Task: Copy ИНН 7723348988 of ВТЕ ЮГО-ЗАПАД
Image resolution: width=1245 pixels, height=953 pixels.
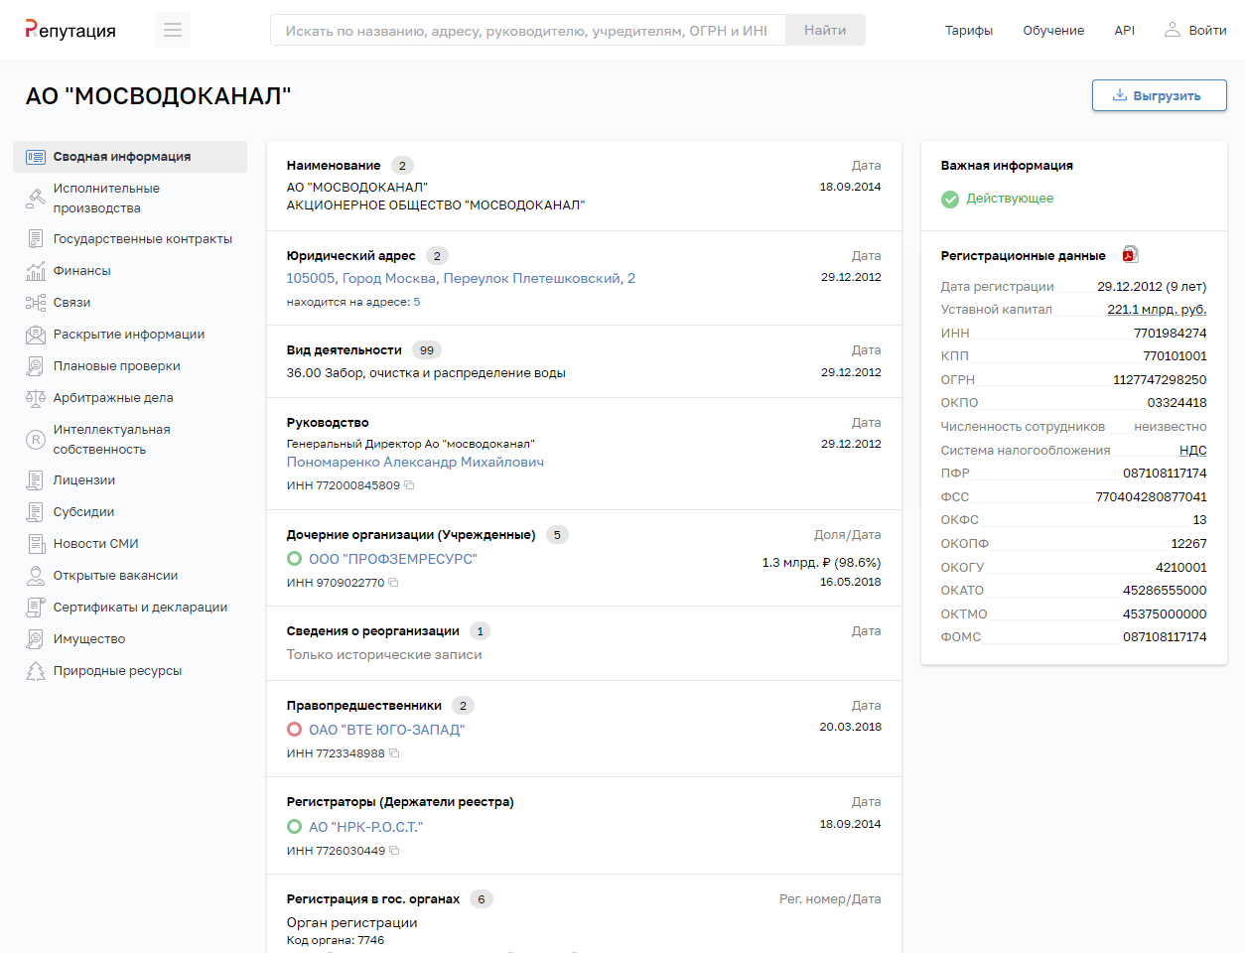Action: pos(394,753)
